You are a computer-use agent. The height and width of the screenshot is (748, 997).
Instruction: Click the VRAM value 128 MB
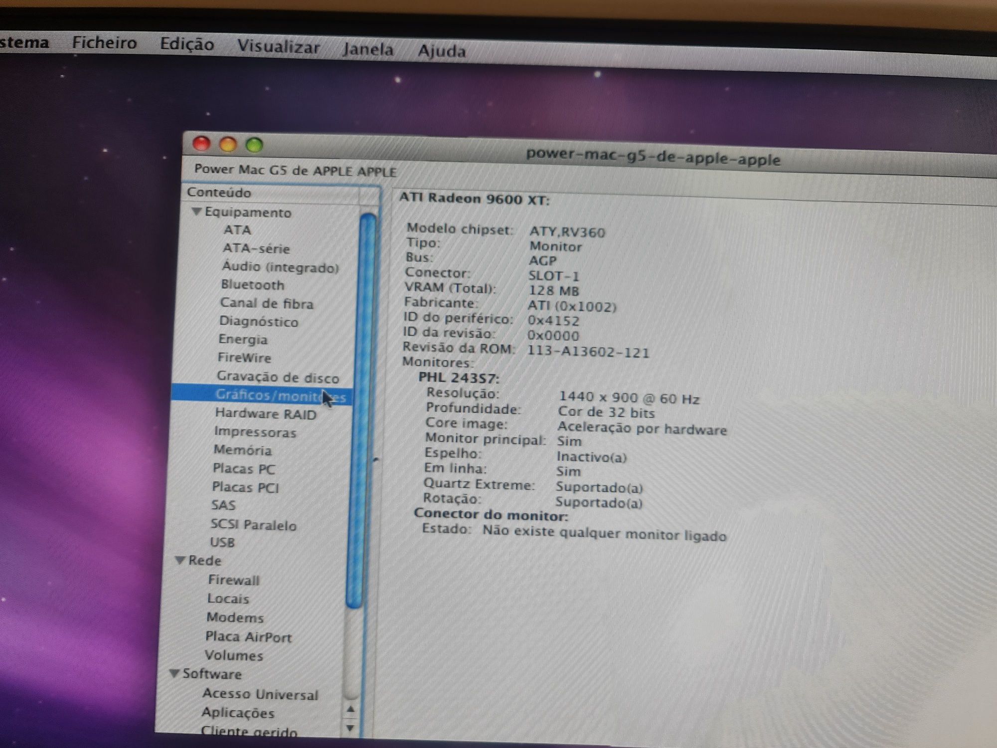[554, 290]
